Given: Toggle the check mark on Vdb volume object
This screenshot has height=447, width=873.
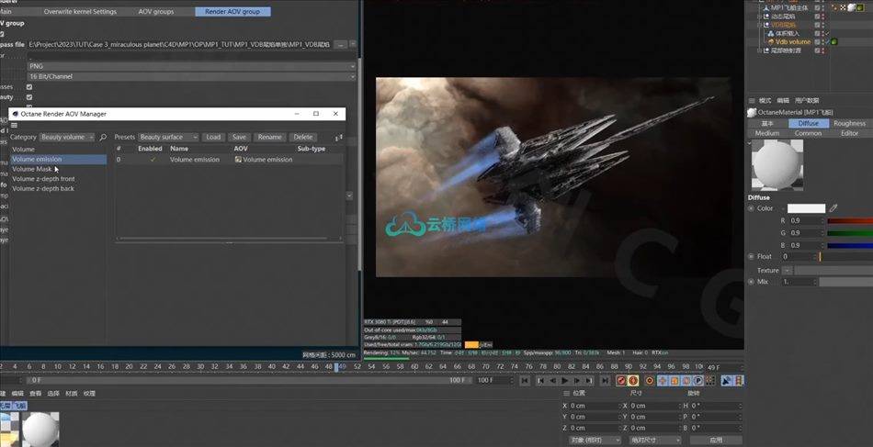Looking at the screenshot, I should 828,41.
